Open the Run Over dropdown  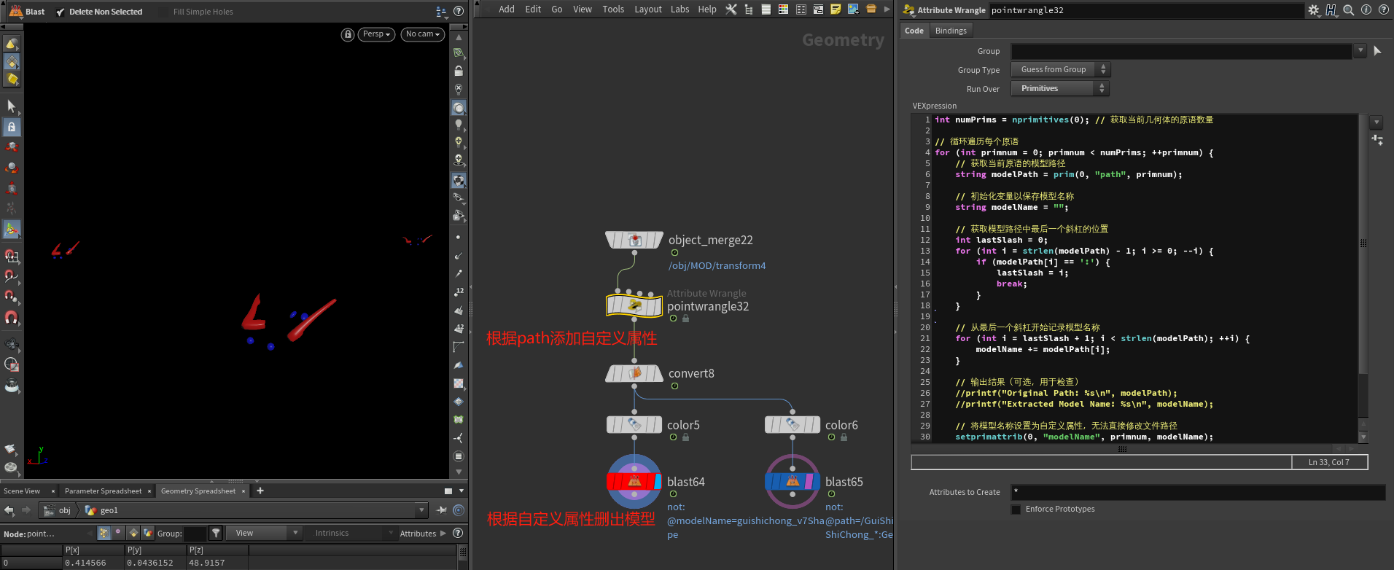click(1059, 88)
